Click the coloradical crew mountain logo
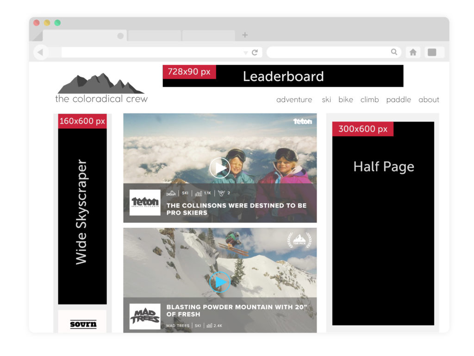This screenshot has width=474, height=356. click(101, 84)
